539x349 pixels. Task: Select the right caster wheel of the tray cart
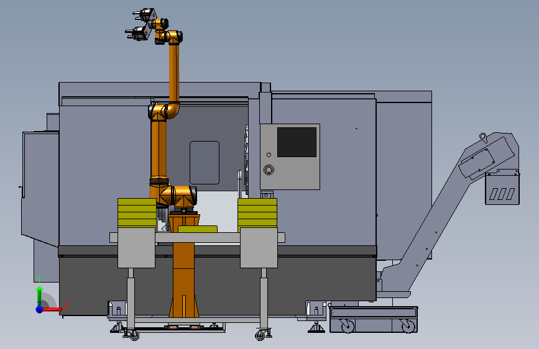[x=260, y=335]
